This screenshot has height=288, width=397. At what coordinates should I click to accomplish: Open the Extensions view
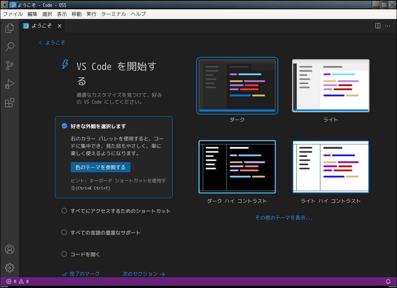[9, 103]
